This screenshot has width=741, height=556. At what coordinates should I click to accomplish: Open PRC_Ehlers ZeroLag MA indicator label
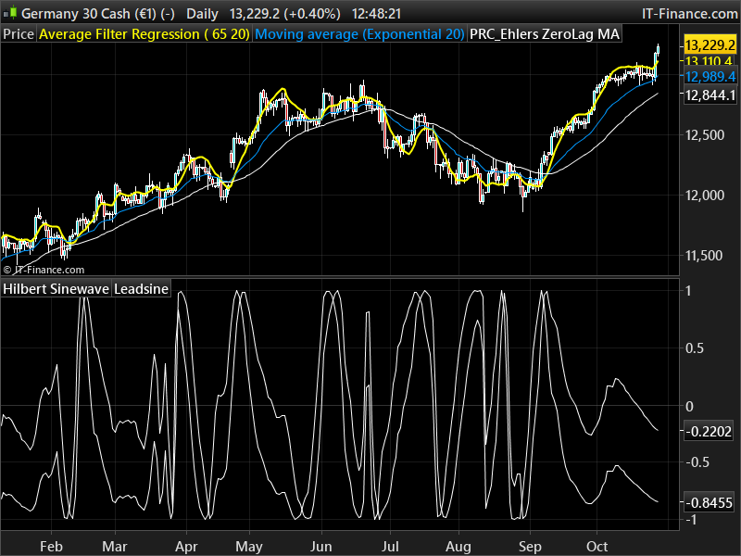545,34
